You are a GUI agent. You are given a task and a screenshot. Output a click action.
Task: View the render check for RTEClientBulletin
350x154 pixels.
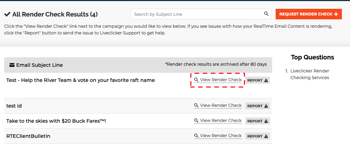221,136
